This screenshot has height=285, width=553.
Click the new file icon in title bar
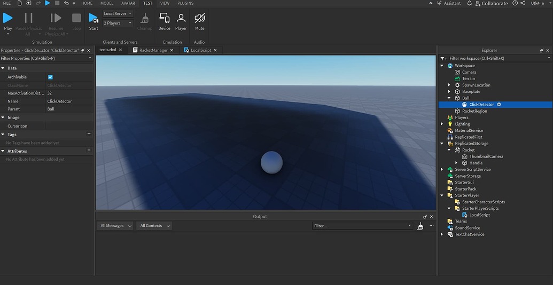point(19,3)
